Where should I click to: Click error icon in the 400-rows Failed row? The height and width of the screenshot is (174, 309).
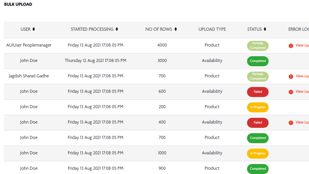point(291,122)
